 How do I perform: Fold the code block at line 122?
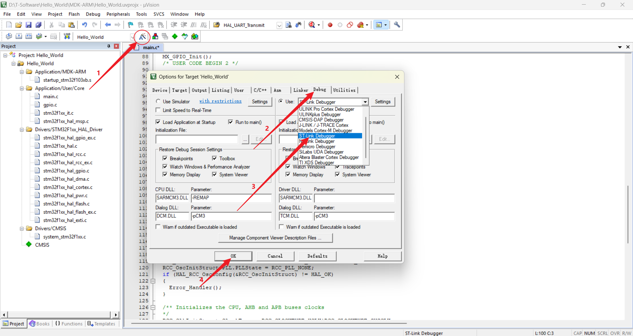pos(153,281)
